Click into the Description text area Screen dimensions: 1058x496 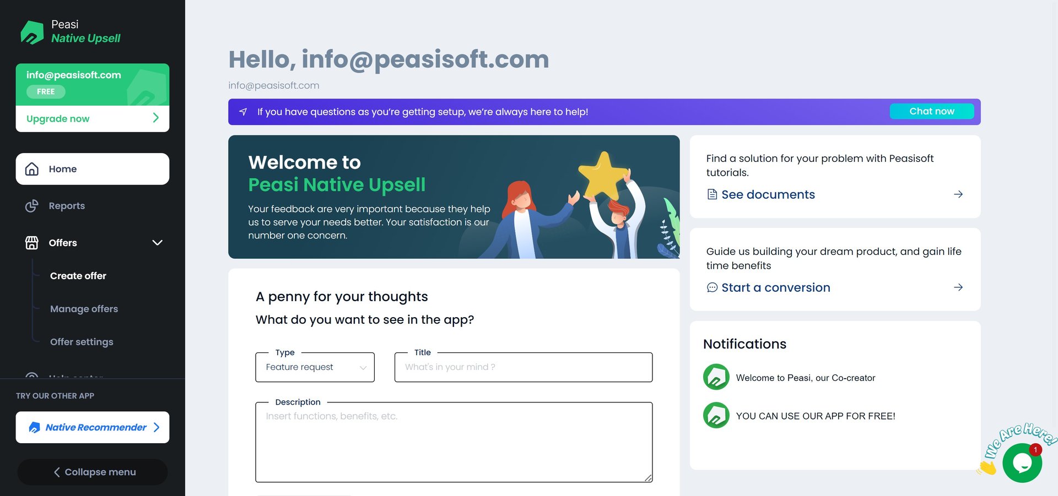tap(454, 442)
